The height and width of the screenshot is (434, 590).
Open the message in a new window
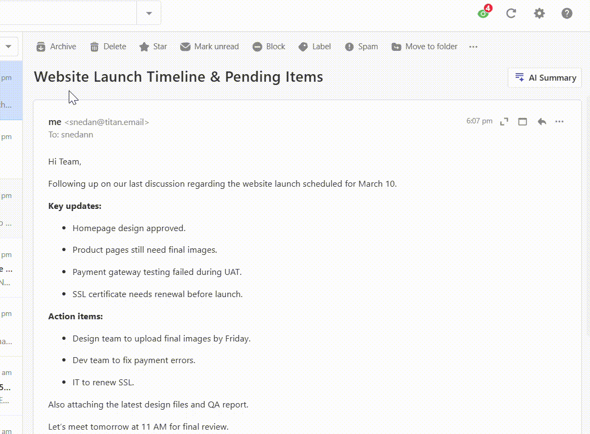click(x=523, y=121)
